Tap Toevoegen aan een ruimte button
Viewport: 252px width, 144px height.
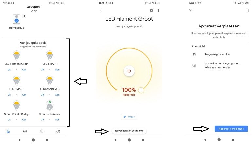point(129,131)
